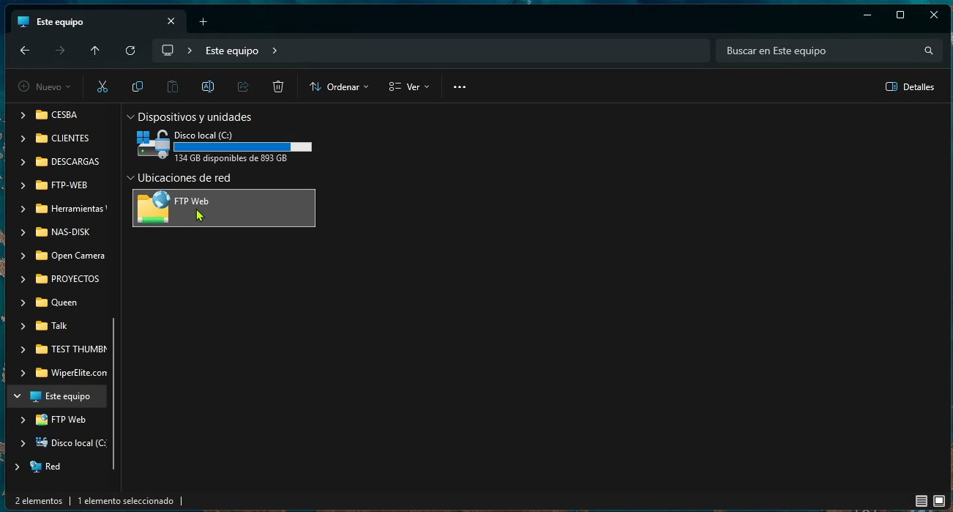This screenshot has width=953, height=512.
Task: Expand the Talk folder chevron
Action: (x=23, y=326)
